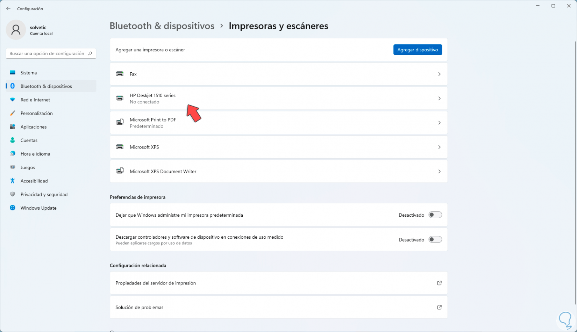The height and width of the screenshot is (332, 577).
Task: Click the solvetic user avatar
Action: tap(16, 30)
